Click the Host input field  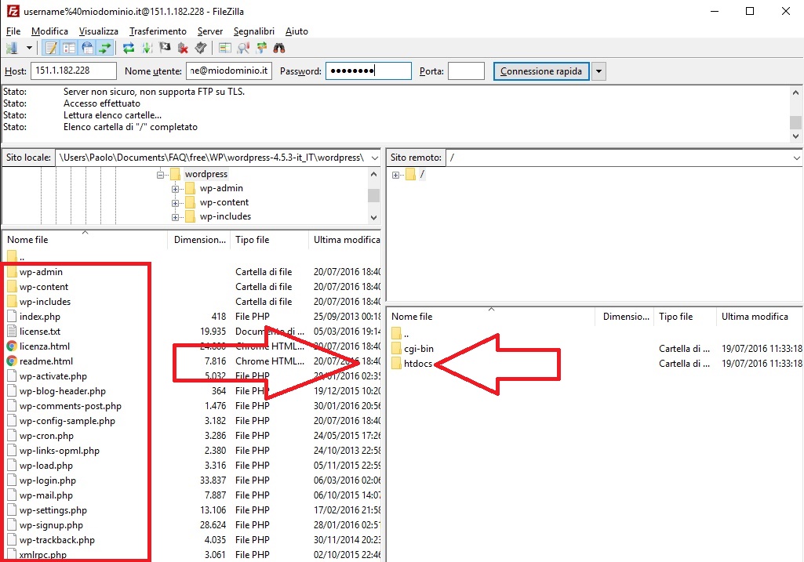coord(74,71)
